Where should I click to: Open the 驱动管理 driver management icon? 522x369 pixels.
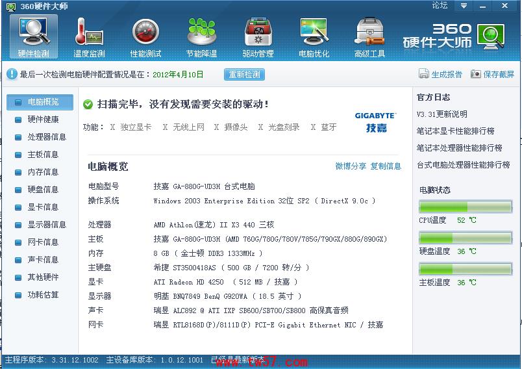pyautogui.click(x=258, y=32)
